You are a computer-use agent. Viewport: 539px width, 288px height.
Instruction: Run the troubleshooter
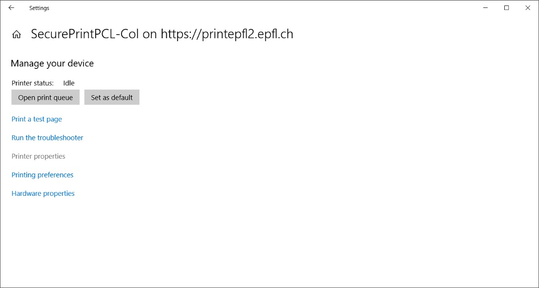click(x=47, y=138)
